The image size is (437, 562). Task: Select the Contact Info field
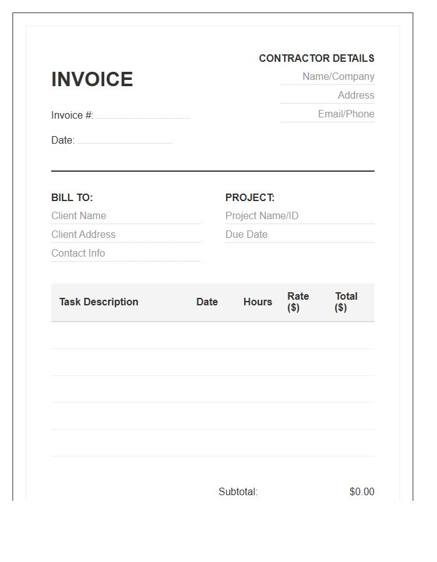tap(125, 253)
